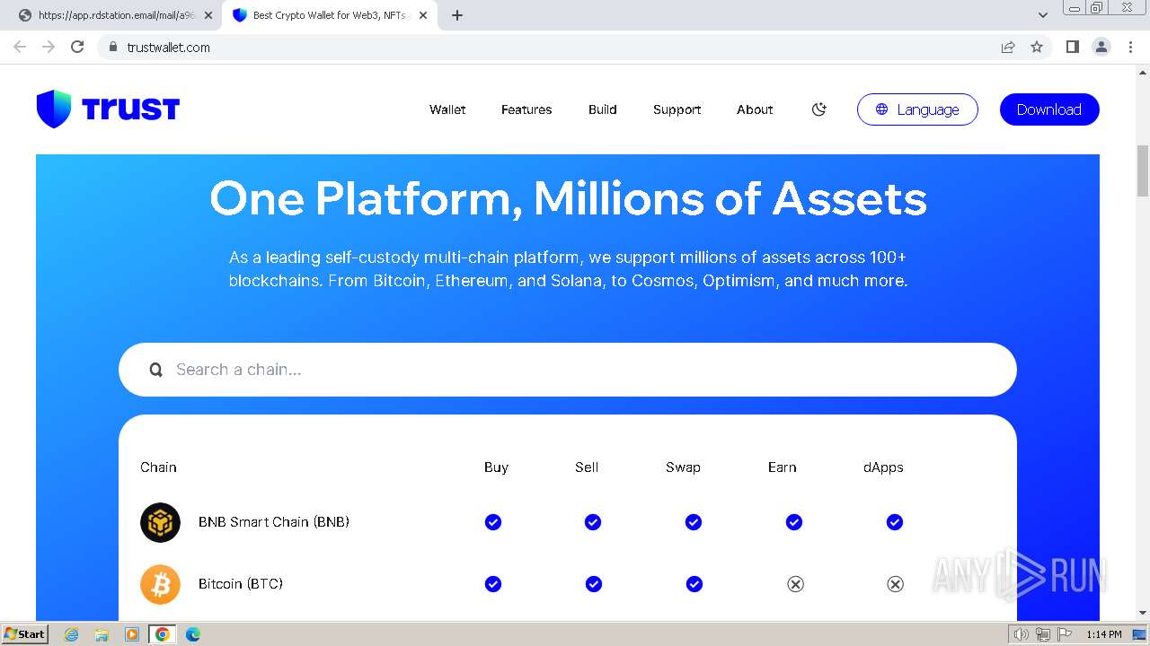Open Microsoft Edge from taskbar

[192, 634]
